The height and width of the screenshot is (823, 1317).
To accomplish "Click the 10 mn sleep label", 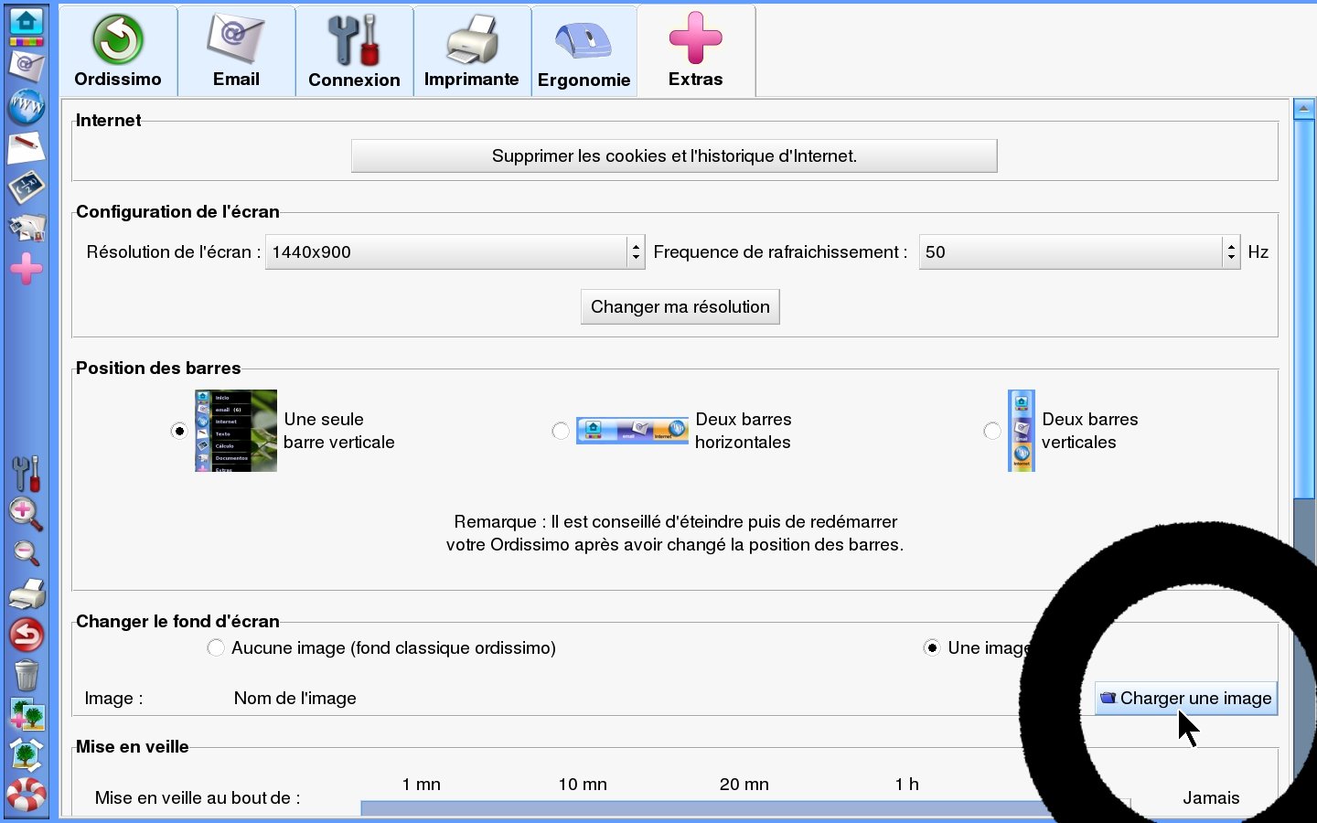I will [583, 785].
